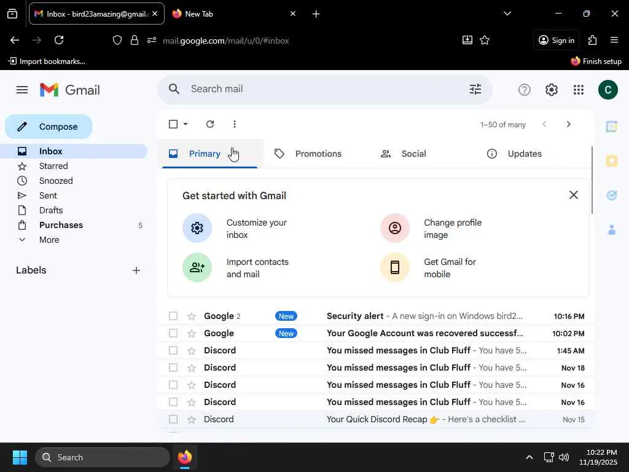Screen dimensions: 629x472
Task: Click the Get Gmail for mobile icon
Action: click(395, 267)
